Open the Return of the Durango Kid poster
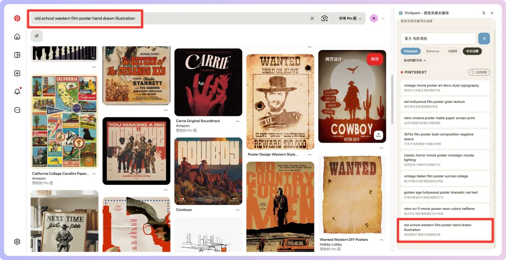 point(136,76)
